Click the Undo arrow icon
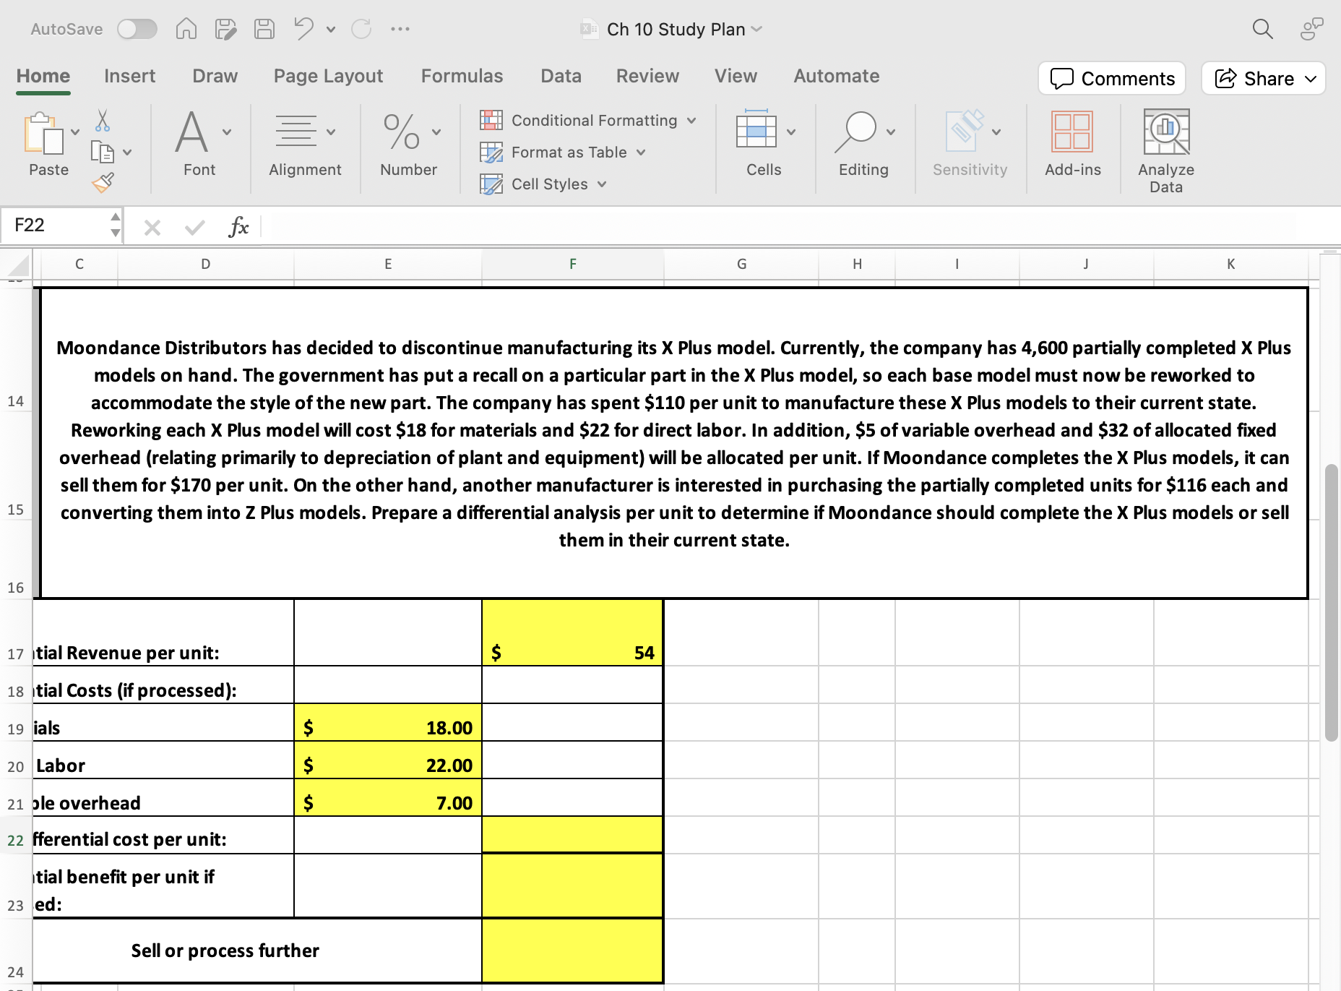 pyautogui.click(x=303, y=29)
